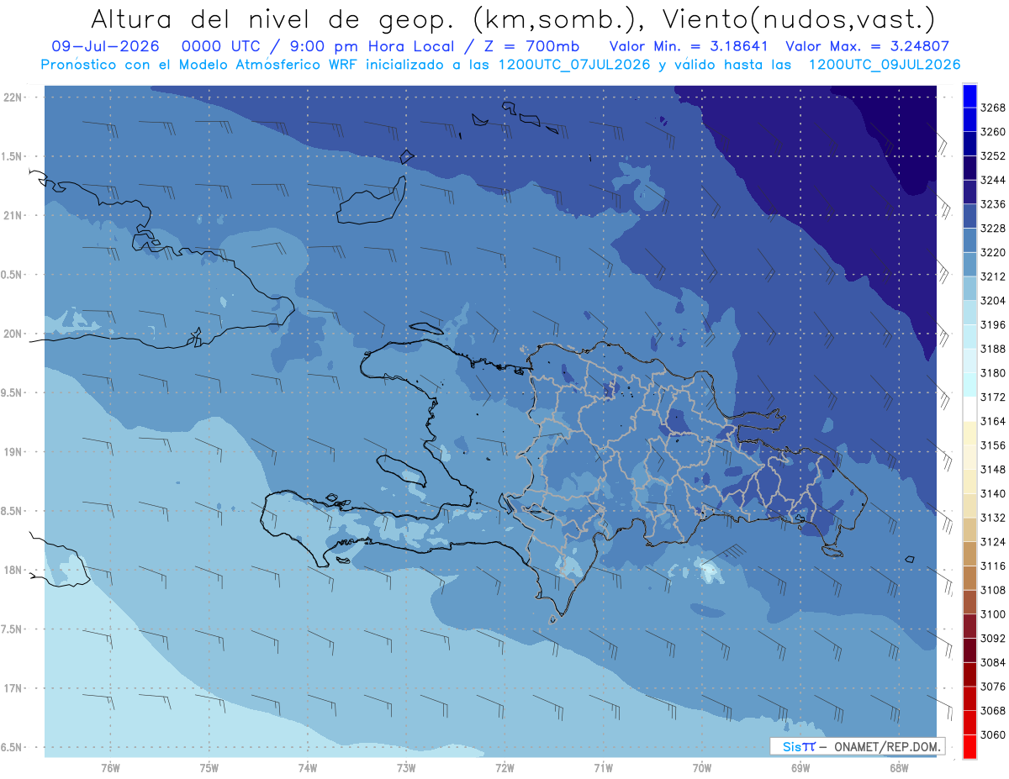Click the '75W' longitude label
Viewport: 1009px width, 779px height.
tap(209, 767)
